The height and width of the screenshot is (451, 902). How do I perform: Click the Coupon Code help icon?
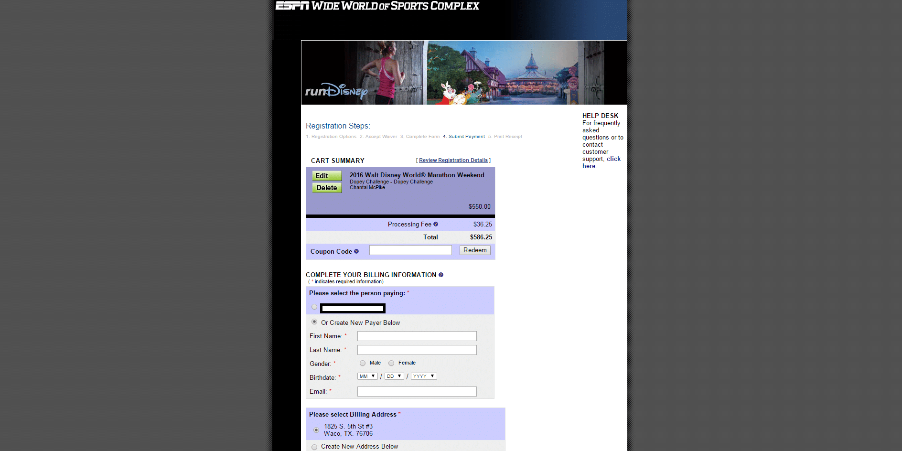356,251
